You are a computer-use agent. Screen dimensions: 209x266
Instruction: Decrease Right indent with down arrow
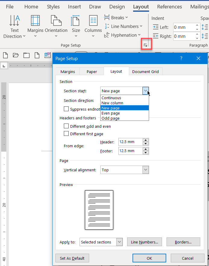coord(197,38)
